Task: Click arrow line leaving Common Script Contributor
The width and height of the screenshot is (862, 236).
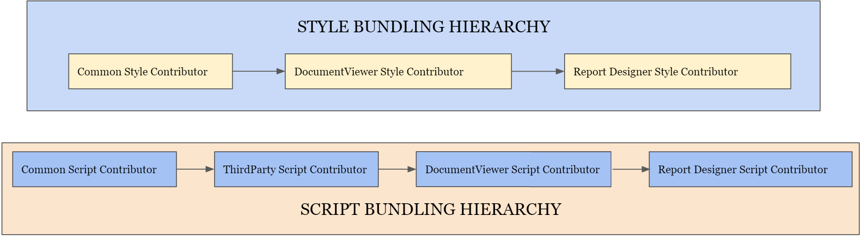Action: pyautogui.click(x=191, y=169)
